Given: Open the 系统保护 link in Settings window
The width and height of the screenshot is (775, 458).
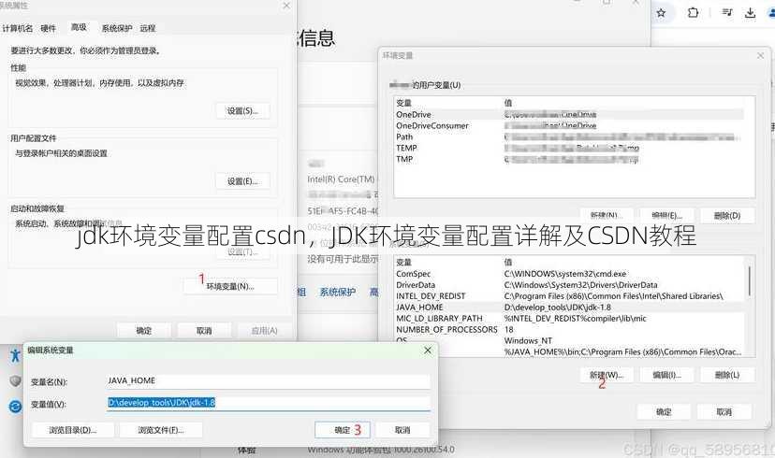Looking at the screenshot, I should 338,293.
